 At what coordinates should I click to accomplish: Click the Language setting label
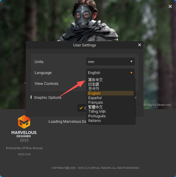coord(43,73)
